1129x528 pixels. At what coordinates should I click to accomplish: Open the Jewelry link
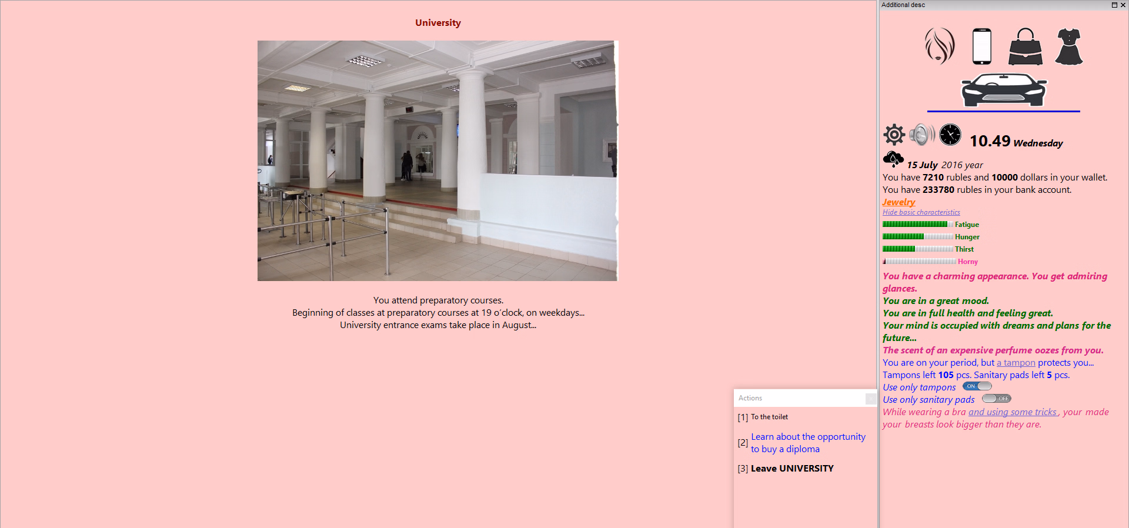click(898, 202)
